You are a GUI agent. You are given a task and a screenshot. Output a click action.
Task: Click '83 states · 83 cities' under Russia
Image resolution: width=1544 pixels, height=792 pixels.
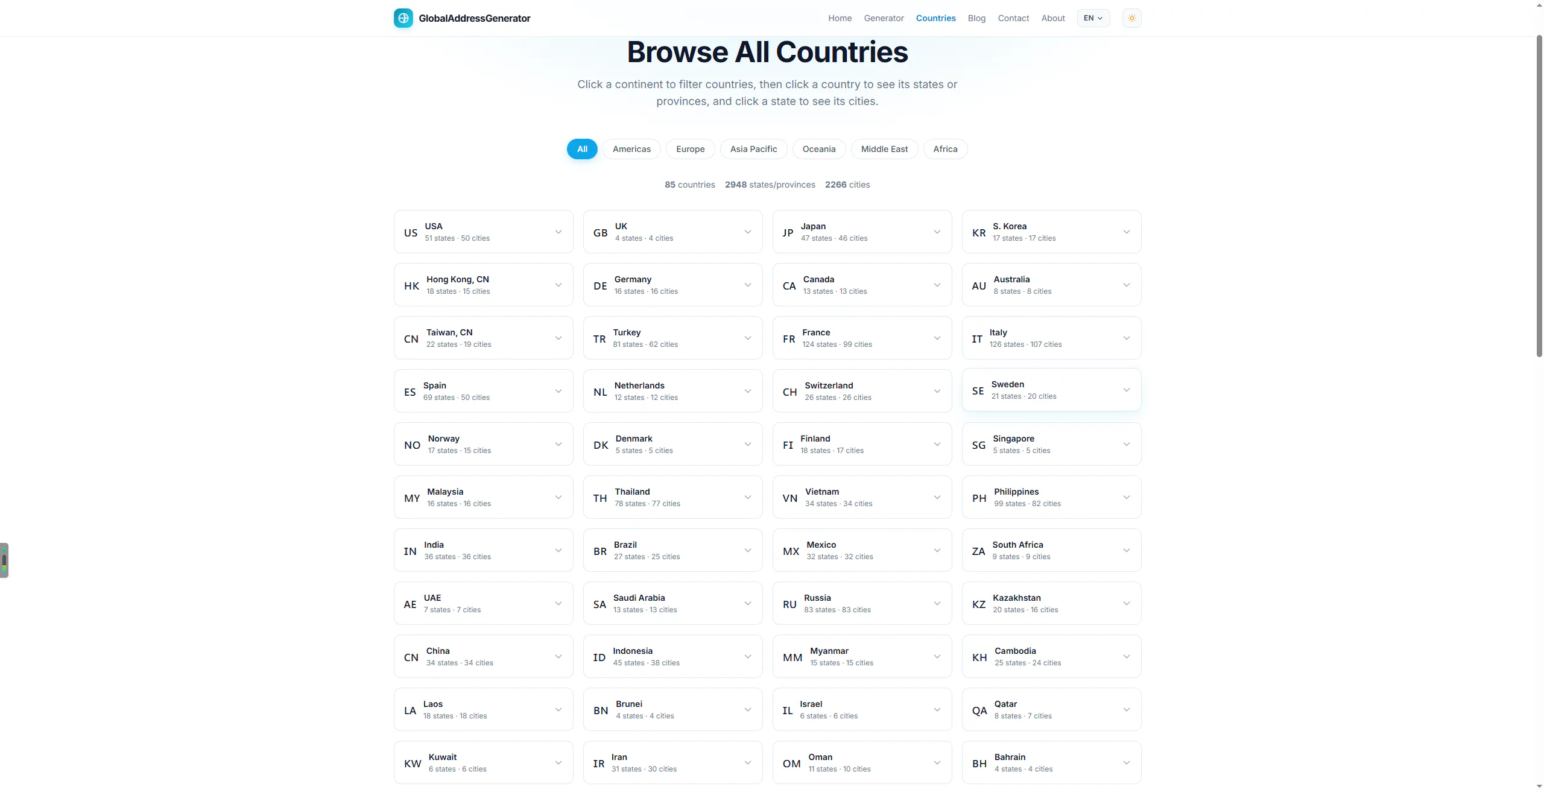point(837,610)
